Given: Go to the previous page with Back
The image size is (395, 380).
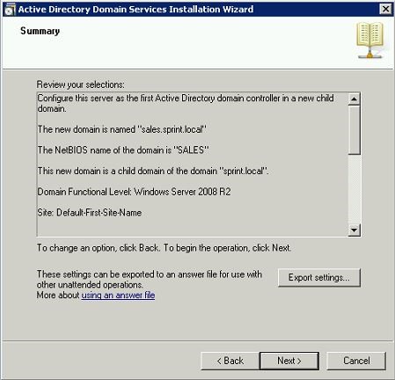Looking at the screenshot, I should click(230, 361).
